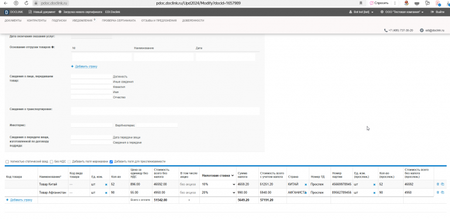Image resolution: width=450 pixels, height=219 pixels.
Task: Clear traceability unit шт in Афганистан row
Action: click(374, 193)
